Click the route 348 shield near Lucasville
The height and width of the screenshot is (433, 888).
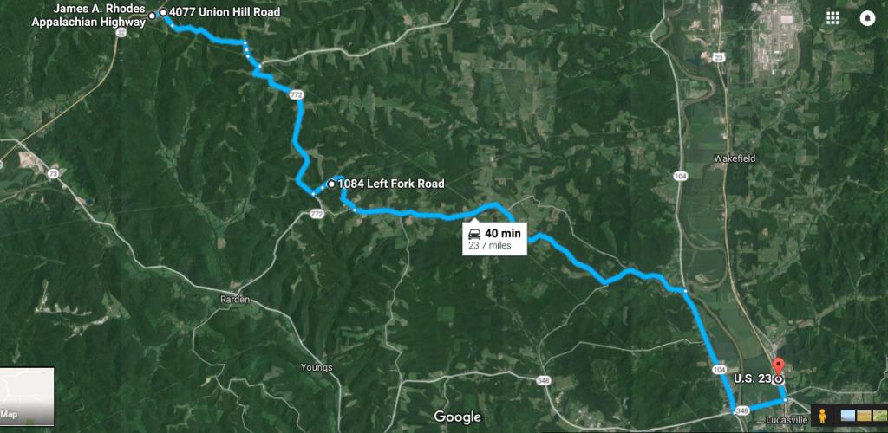coord(743,410)
